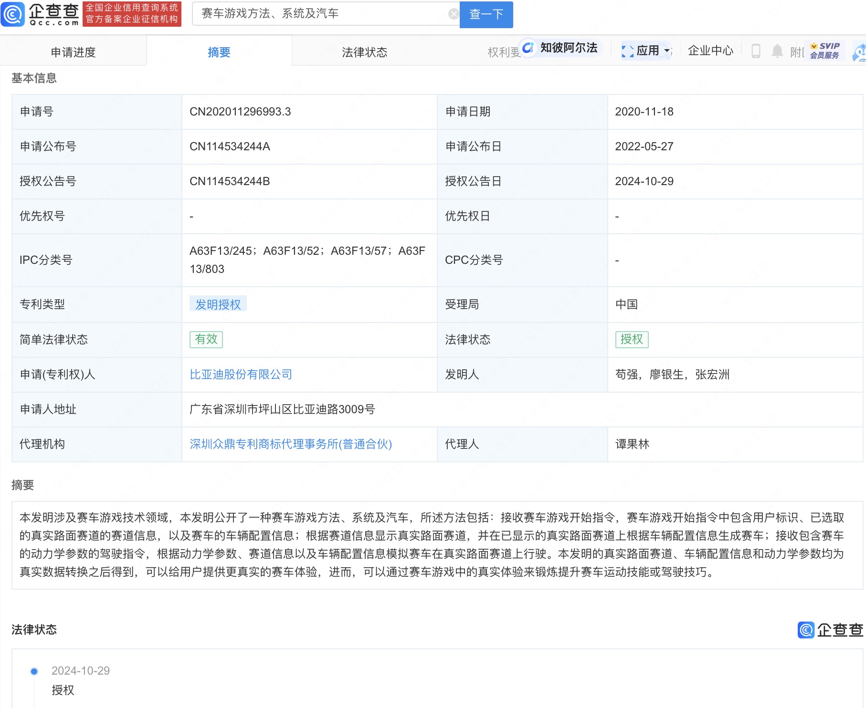The image size is (866, 708).
Task: Click the 授权 legal status tag
Action: click(632, 340)
